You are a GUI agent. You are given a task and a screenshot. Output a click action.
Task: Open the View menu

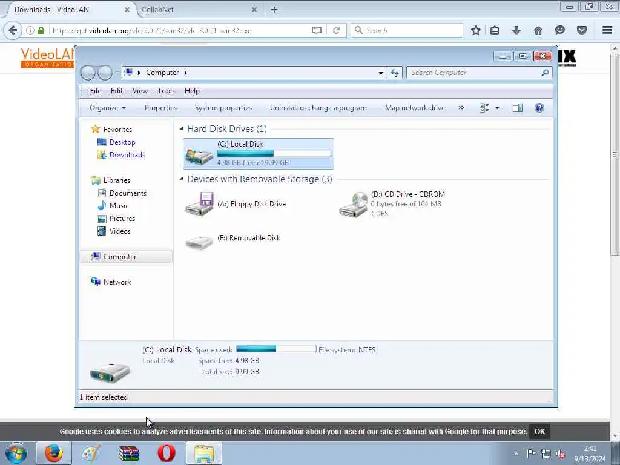(x=140, y=91)
